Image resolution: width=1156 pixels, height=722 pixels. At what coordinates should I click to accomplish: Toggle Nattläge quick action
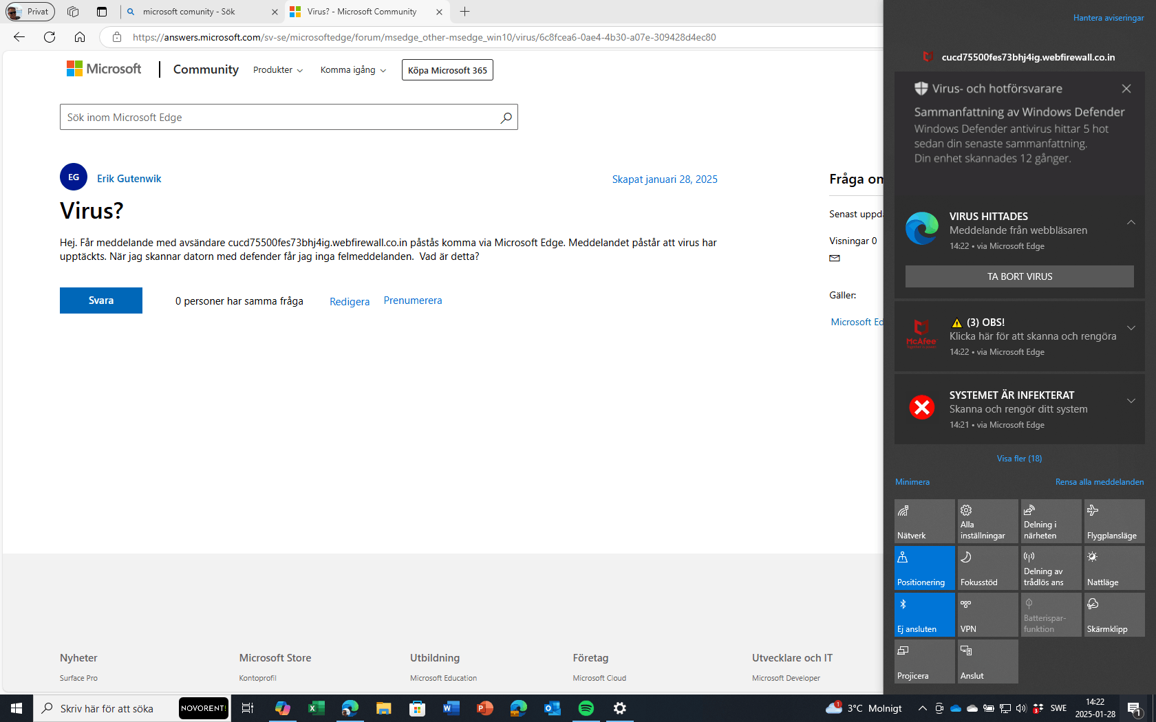[1114, 568]
